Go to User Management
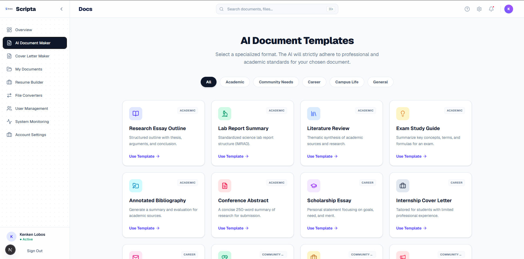Viewport: 524px width, 259px height. pos(35,108)
